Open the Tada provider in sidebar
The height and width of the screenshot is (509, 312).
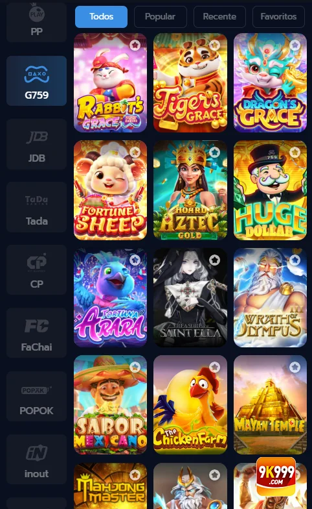pyautogui.click(x=36, y=207)
